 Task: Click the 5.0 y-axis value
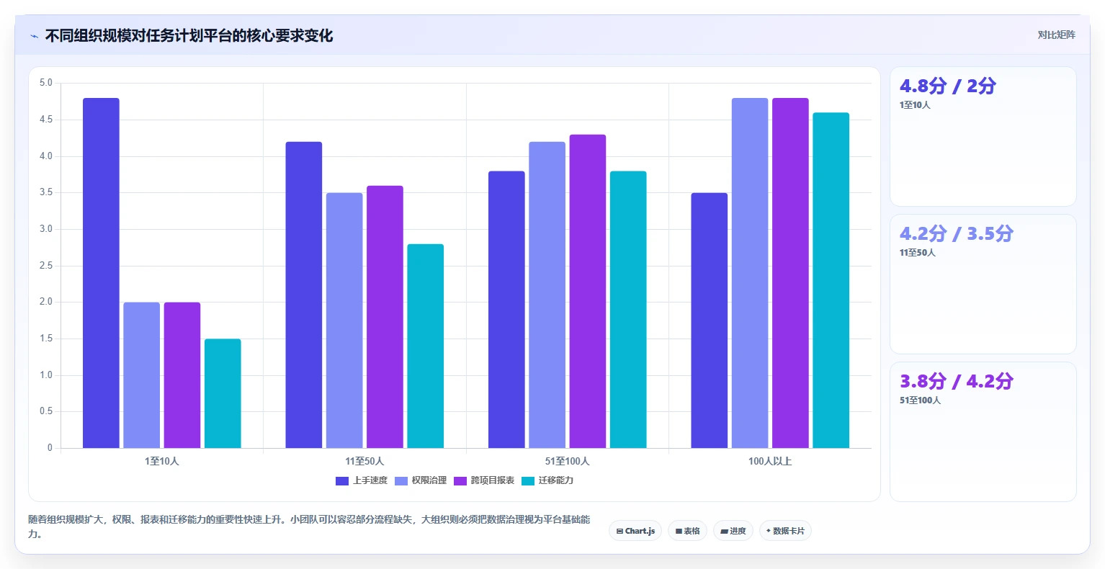pyautogui.click(x=46, y=83)
